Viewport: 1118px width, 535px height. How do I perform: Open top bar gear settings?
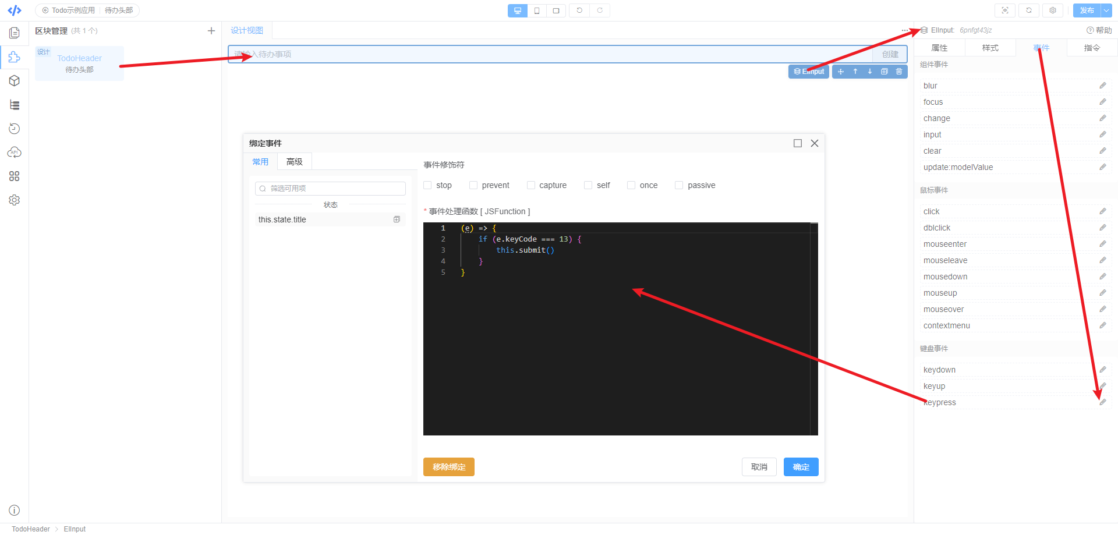1053,10
